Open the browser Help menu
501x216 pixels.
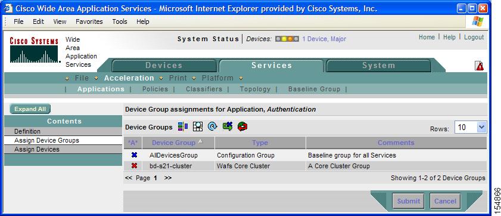tap(143, 21)
